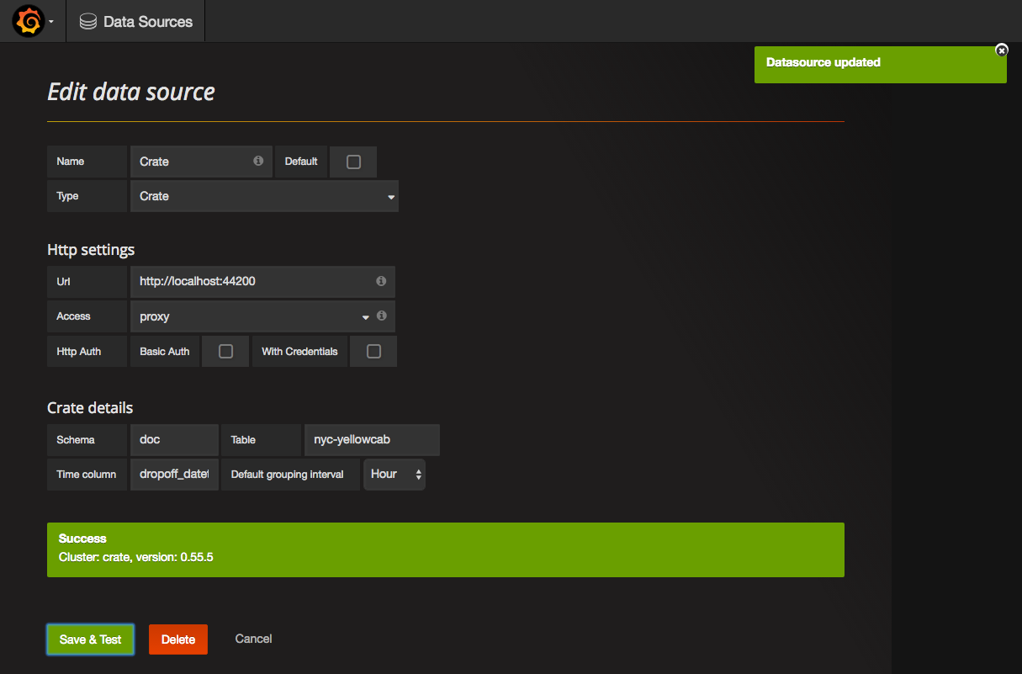Dismiss the Datasource updated notification
Viewport: 1022px width, 674px height.
click(1001, 50)
